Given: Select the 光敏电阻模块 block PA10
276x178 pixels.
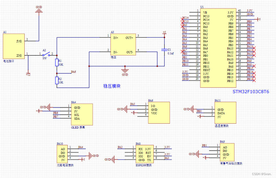Looking at the screenshot, I should (62, 154).
